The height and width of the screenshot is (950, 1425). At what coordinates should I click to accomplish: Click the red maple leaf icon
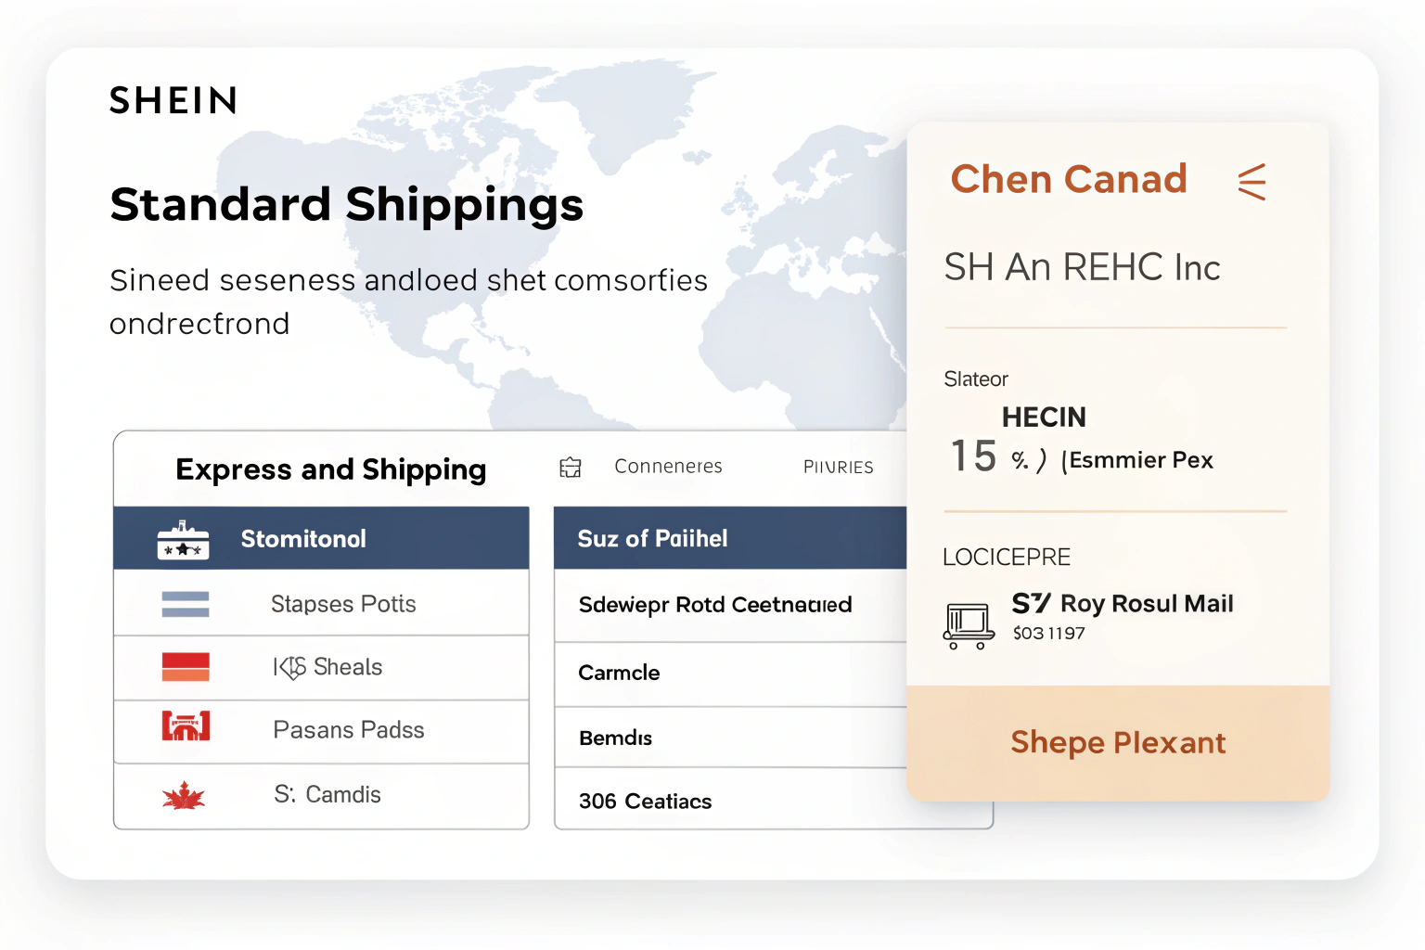pos(184,796)
